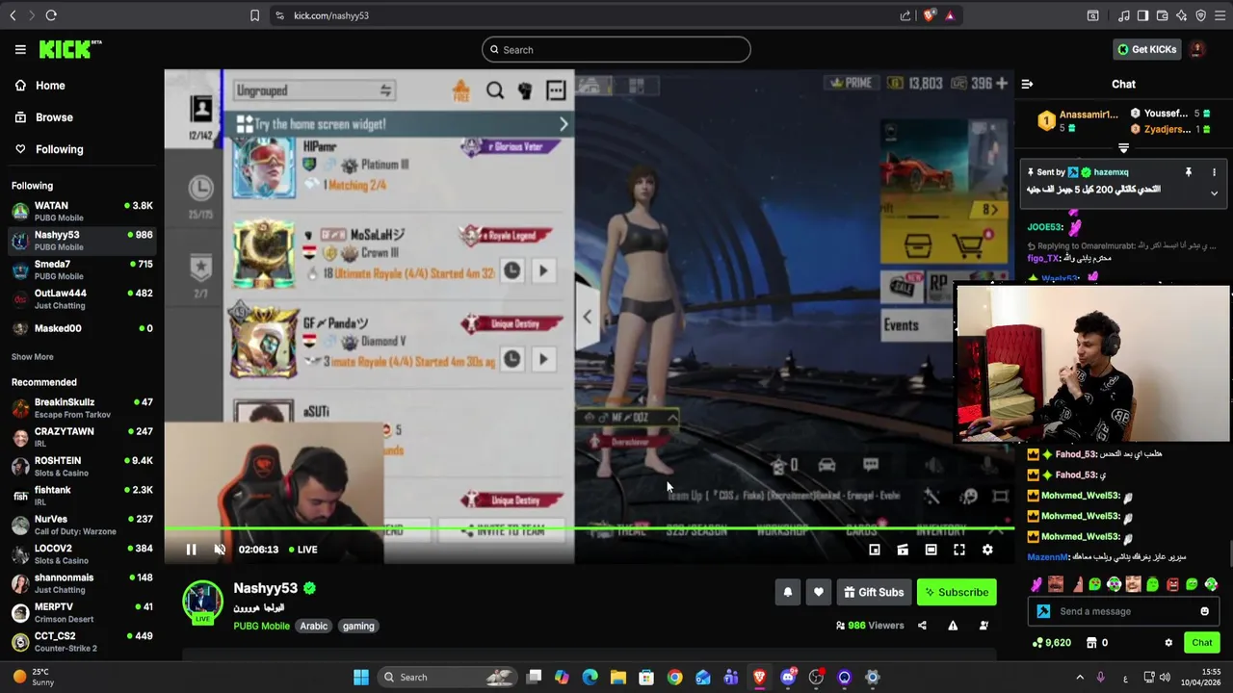This screenshot has height=693, width=1233.
Task: Open CCT_CS2 recommended channel
Action: (82, 641)
